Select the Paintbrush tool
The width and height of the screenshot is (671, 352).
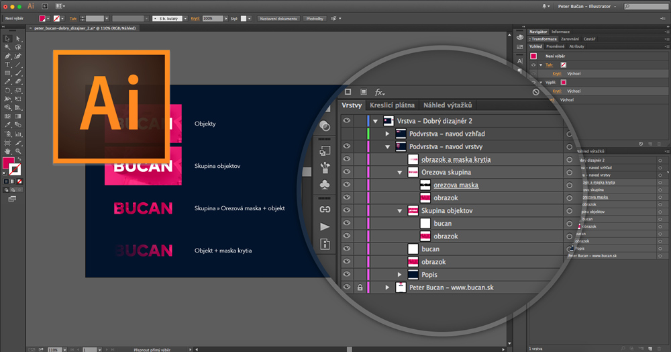click(x=18, y=73)
